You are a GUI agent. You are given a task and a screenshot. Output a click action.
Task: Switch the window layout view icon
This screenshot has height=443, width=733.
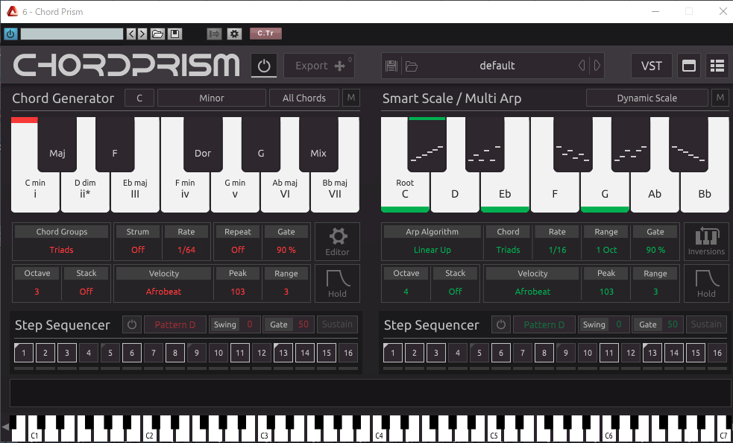pos(688,66)
